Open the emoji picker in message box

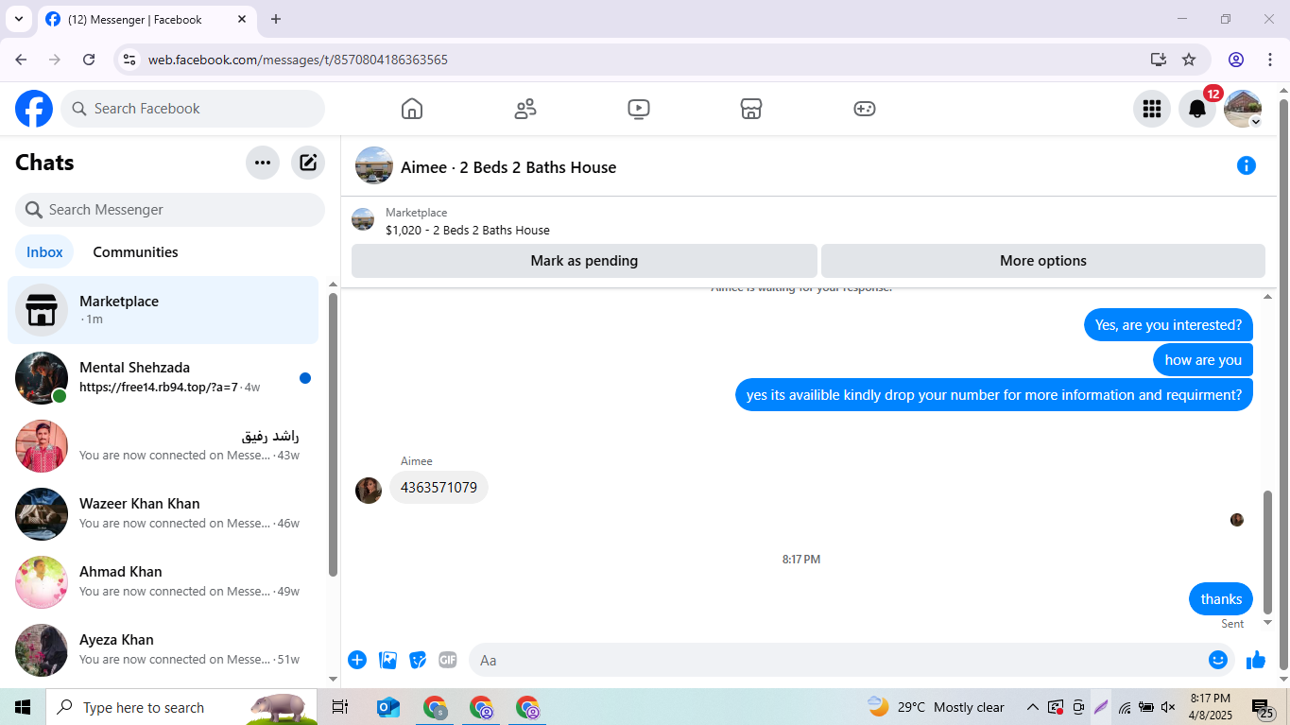pos(1218,660)
